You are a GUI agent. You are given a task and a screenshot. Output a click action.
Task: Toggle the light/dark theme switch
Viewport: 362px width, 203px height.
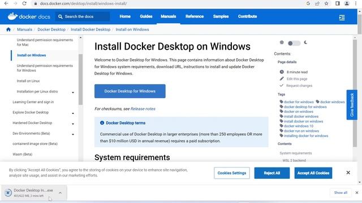294,43
